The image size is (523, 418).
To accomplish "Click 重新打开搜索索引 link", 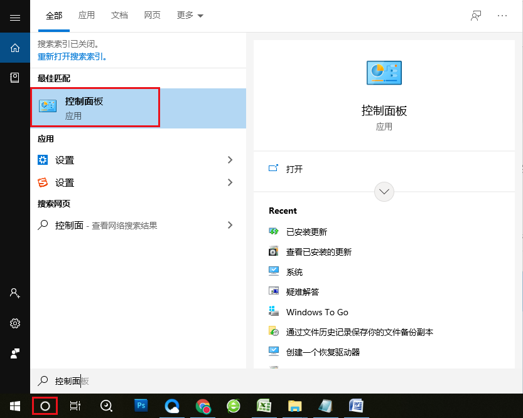I will pos(72,56).
